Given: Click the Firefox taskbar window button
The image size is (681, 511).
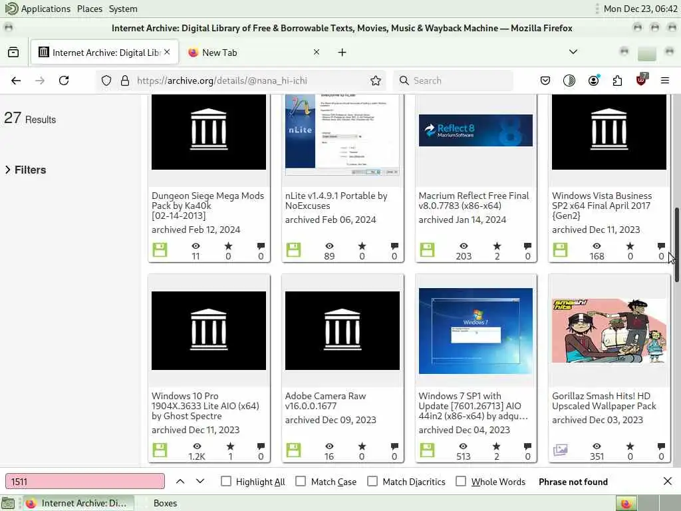Looking at the screenshot, I should tap(78, 503).
